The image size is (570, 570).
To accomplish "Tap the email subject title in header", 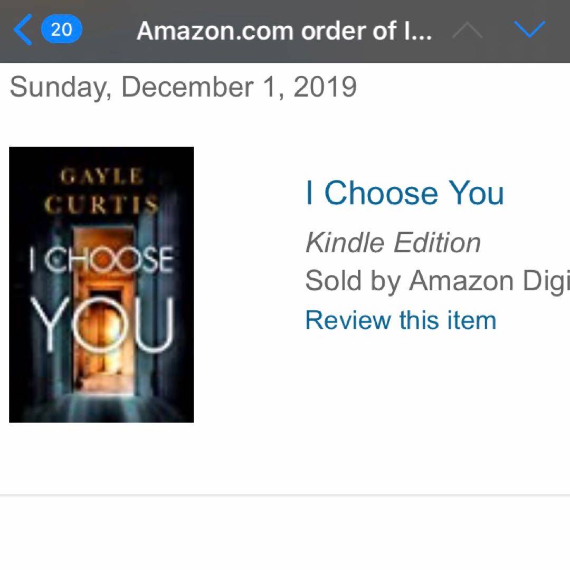I will 284,31.
